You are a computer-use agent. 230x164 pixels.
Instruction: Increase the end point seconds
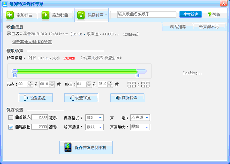click(110, 83)
